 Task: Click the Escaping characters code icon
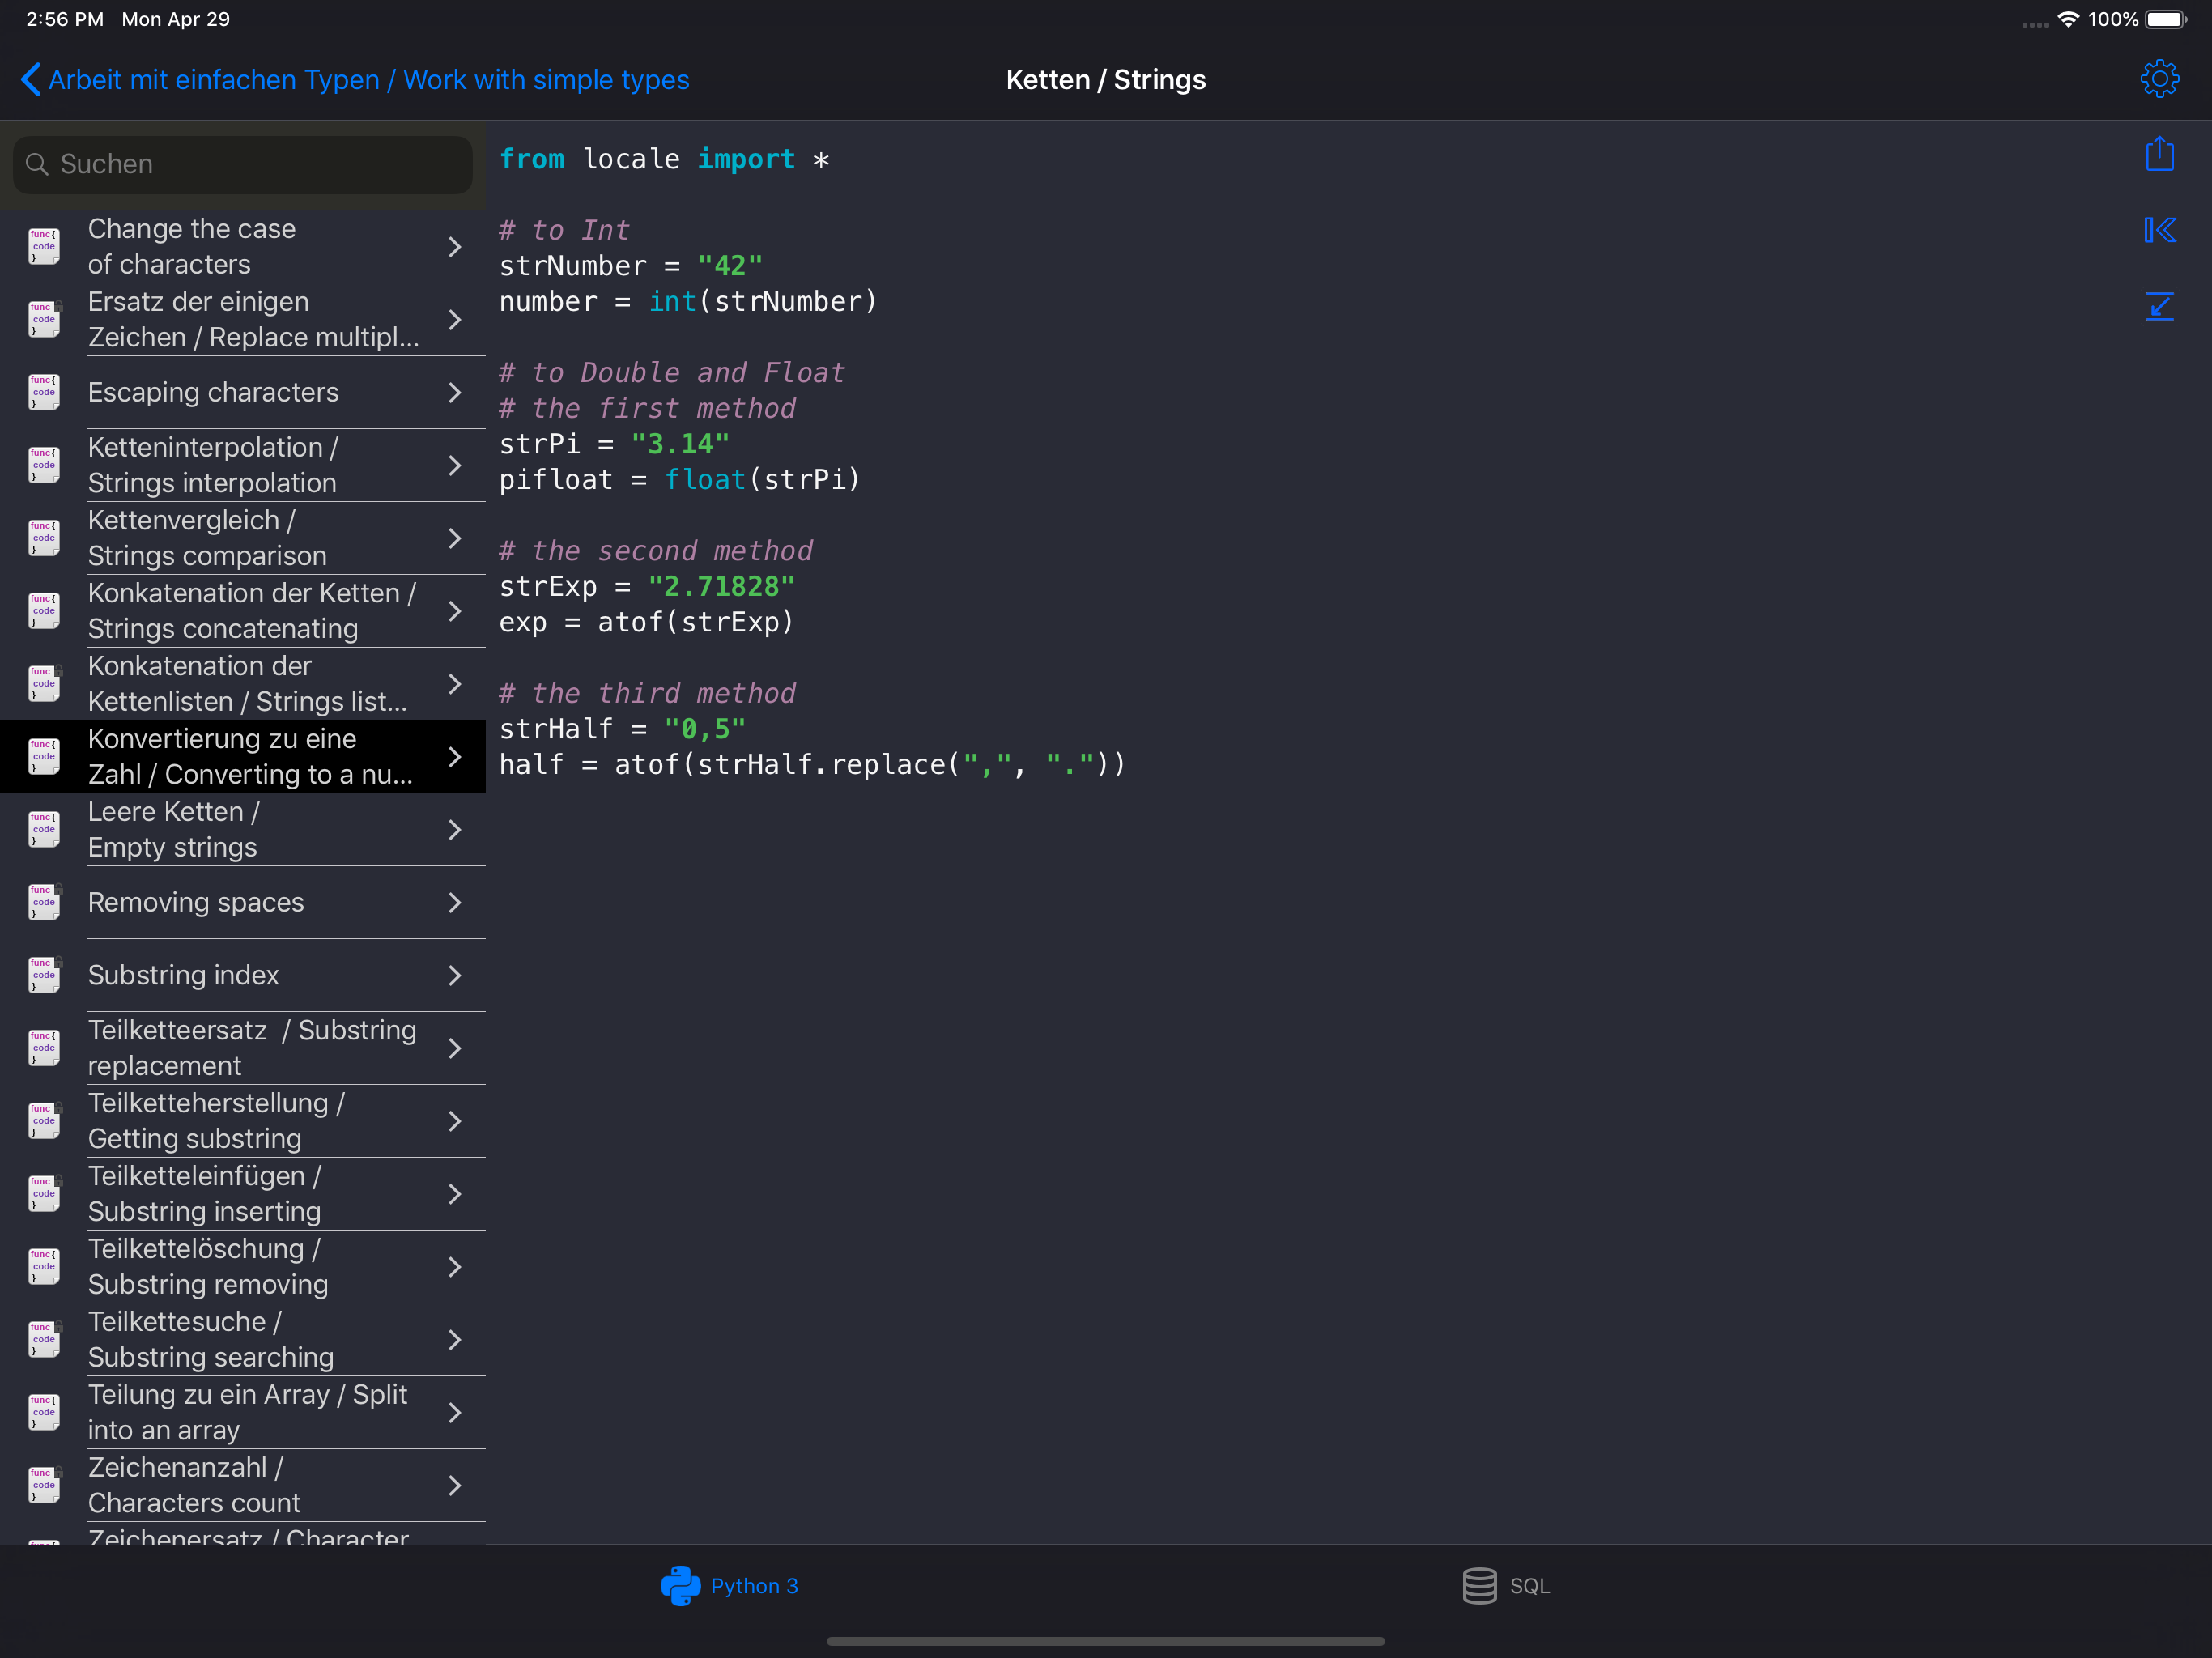pyautogui.click(x=44, y=392)
